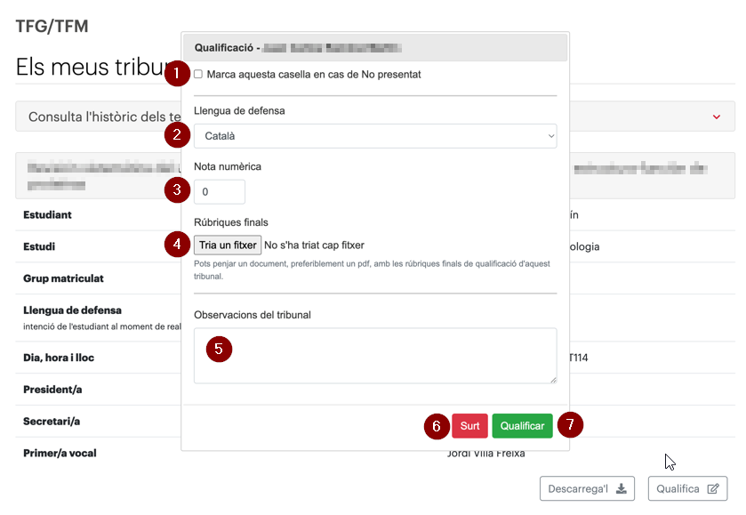Screen dimensions: 746x515
Task: Click the numbered marker 7 badge
Action: tap(570, 424)
